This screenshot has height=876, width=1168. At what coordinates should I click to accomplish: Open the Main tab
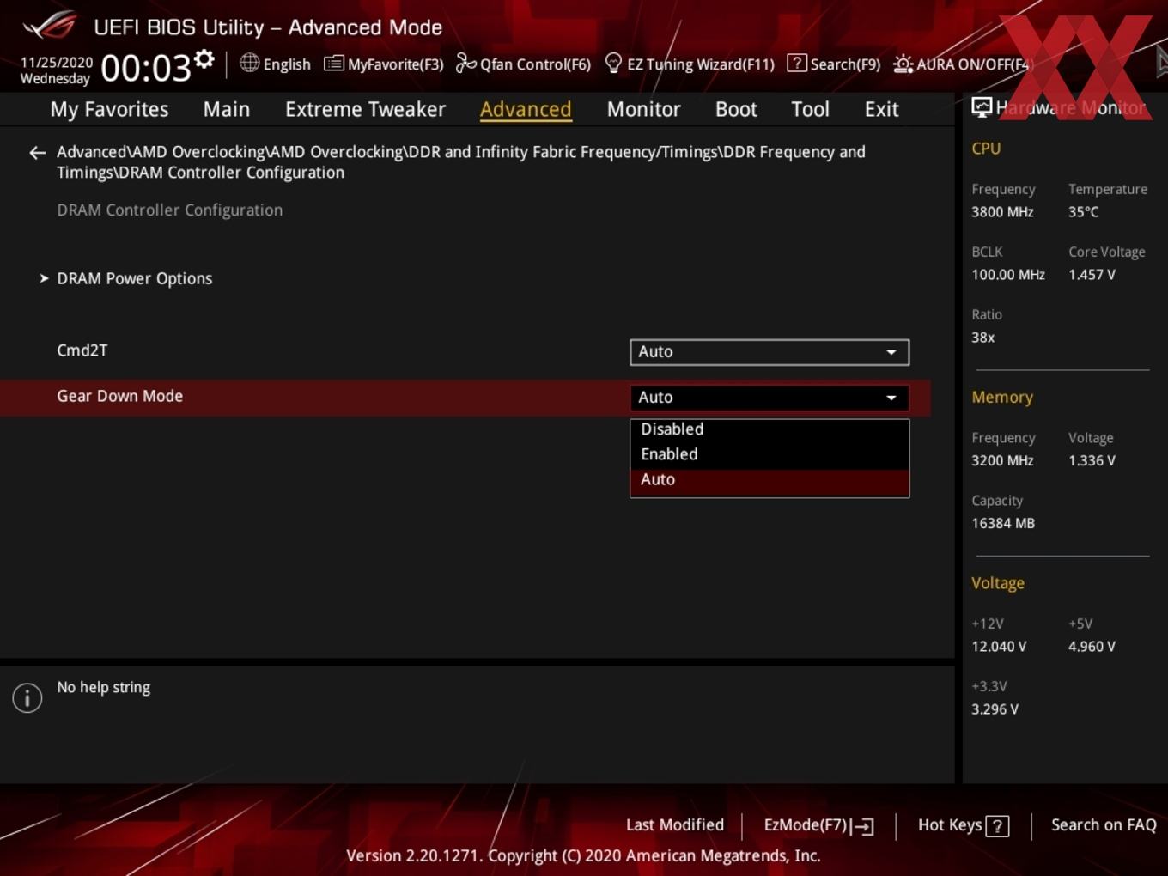point(227,109)
